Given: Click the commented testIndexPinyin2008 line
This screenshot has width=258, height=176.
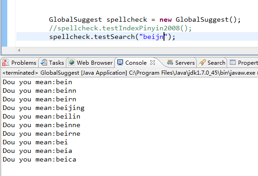Looking at the screenshot, I should pyautogui.click(x=120, y=28).
